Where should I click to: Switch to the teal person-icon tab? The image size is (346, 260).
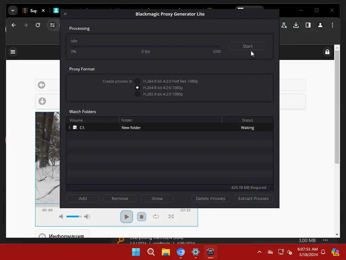[x=56, y=10]
